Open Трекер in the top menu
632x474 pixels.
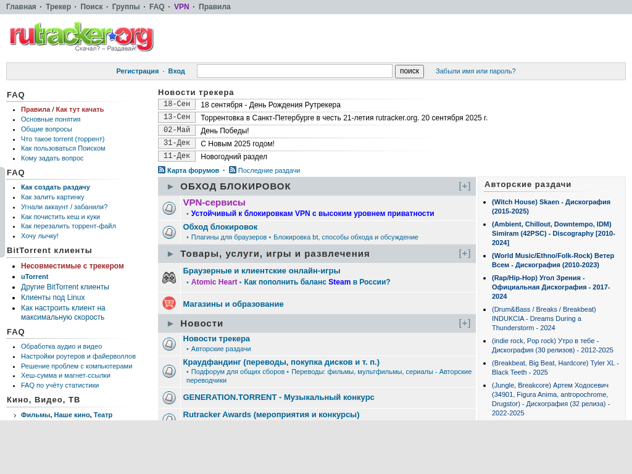[58, 7]
